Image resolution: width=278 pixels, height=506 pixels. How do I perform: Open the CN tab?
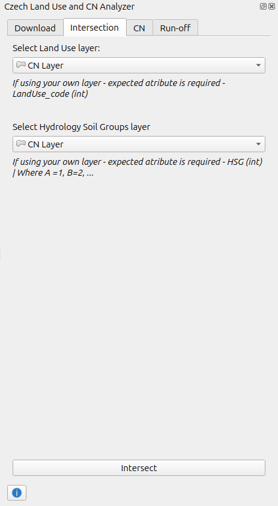(x=139, y=28)
